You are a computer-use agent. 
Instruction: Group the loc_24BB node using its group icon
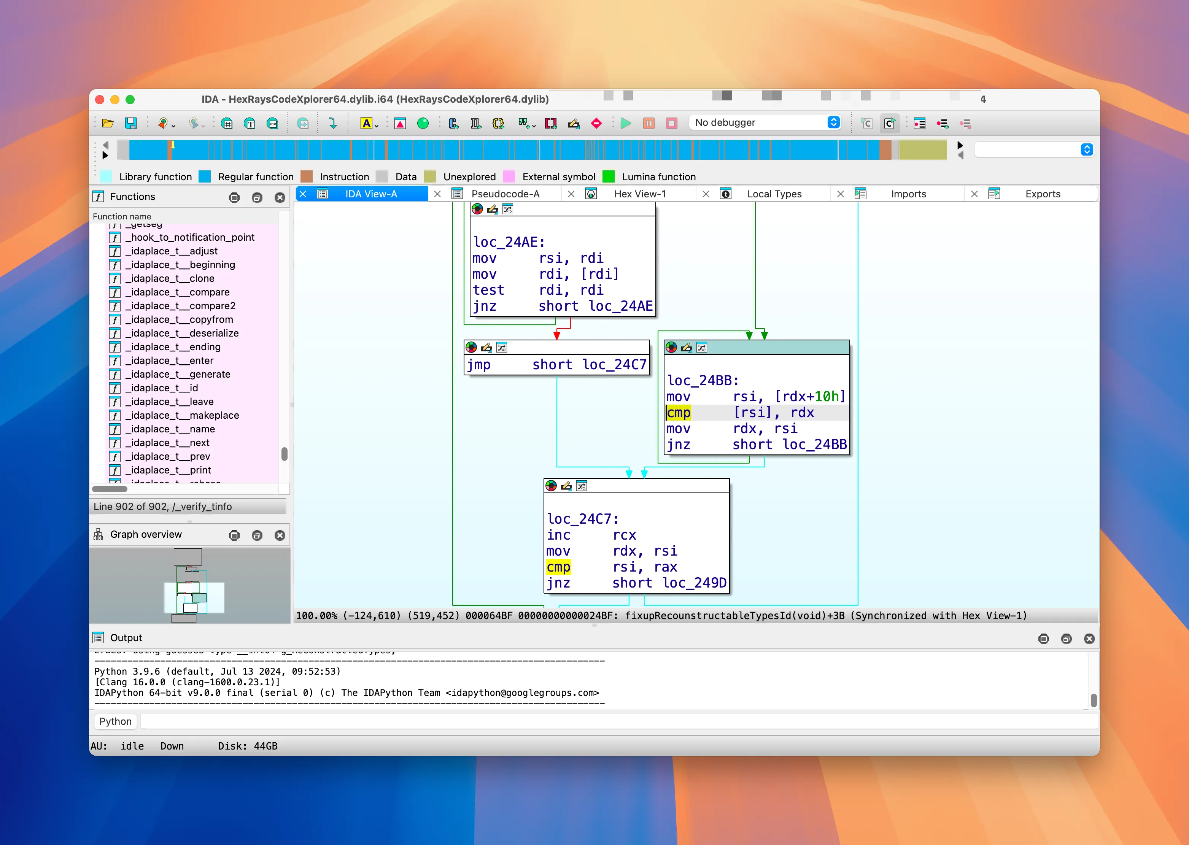701,348
